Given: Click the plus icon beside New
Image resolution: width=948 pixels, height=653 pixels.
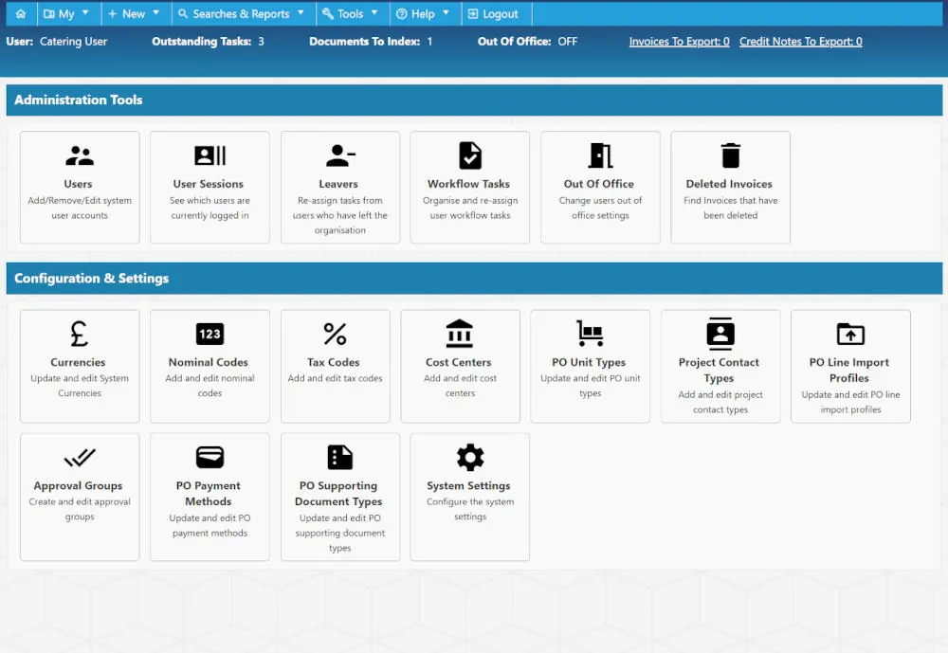Looking at the screenshot, I should [x=112, y=13].
